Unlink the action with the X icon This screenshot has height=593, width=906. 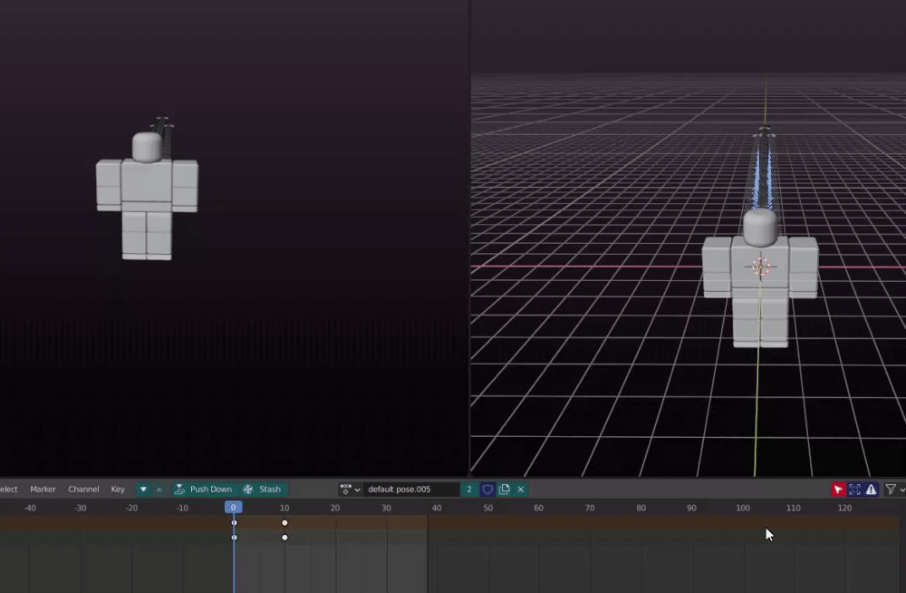point(521,490)
